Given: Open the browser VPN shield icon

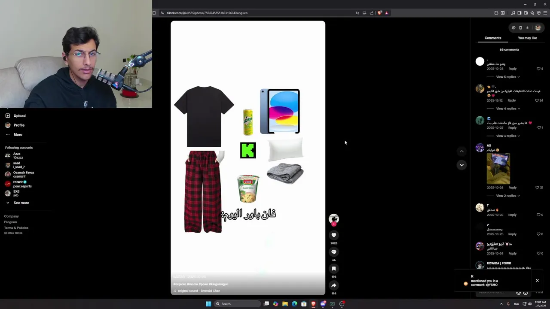Looking at the screenshot, I should (539, 13).
